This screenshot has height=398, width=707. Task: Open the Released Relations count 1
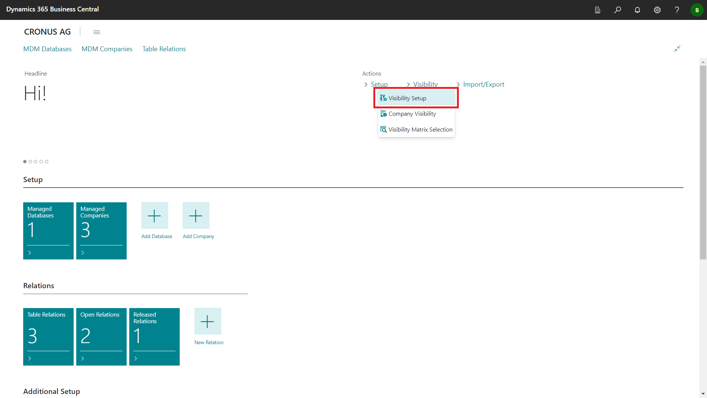[x=137, y=336]
